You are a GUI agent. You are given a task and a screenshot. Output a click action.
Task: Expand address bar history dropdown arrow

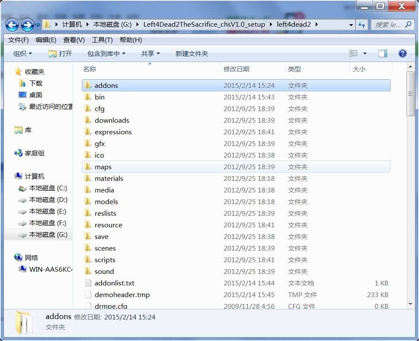(x=351, y=25)
